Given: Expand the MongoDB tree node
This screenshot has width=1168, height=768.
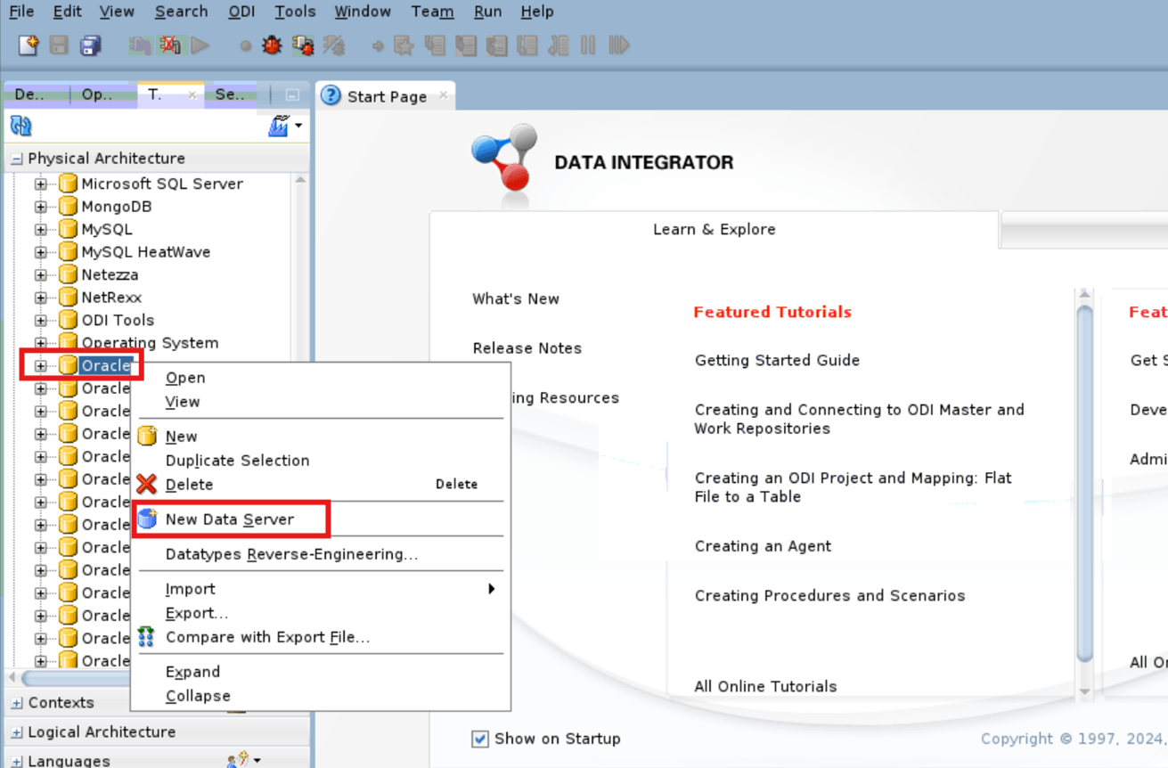Looking at the screenshot, I should pos(38,206).
